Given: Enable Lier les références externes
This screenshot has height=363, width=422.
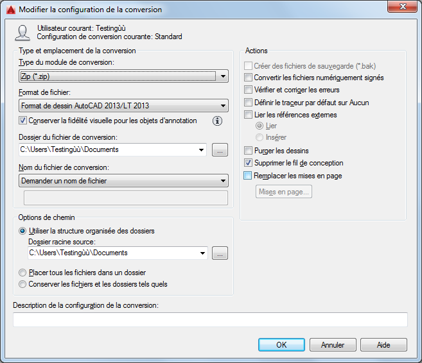Looking at the screenshot, I should coord(248,114).
